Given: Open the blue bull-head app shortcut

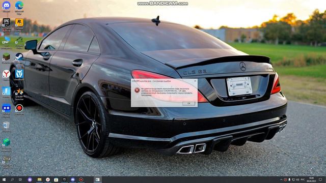Looking at the screenshot, I should pos(19,75).
